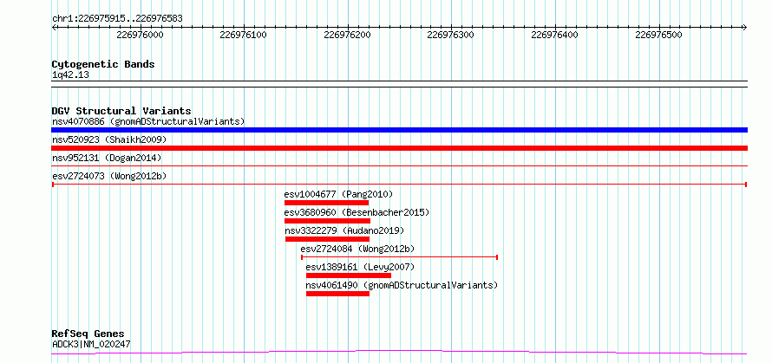Open the nsv520923 (Shaikh2009) variant label
Viewport: 772px width, 363px height.
(x=109, y=139)
